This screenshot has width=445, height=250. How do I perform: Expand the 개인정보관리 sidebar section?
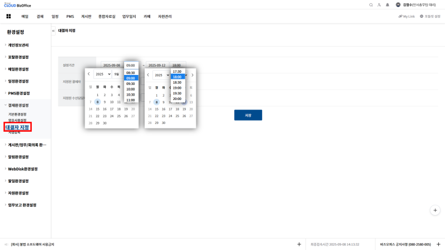26,45
